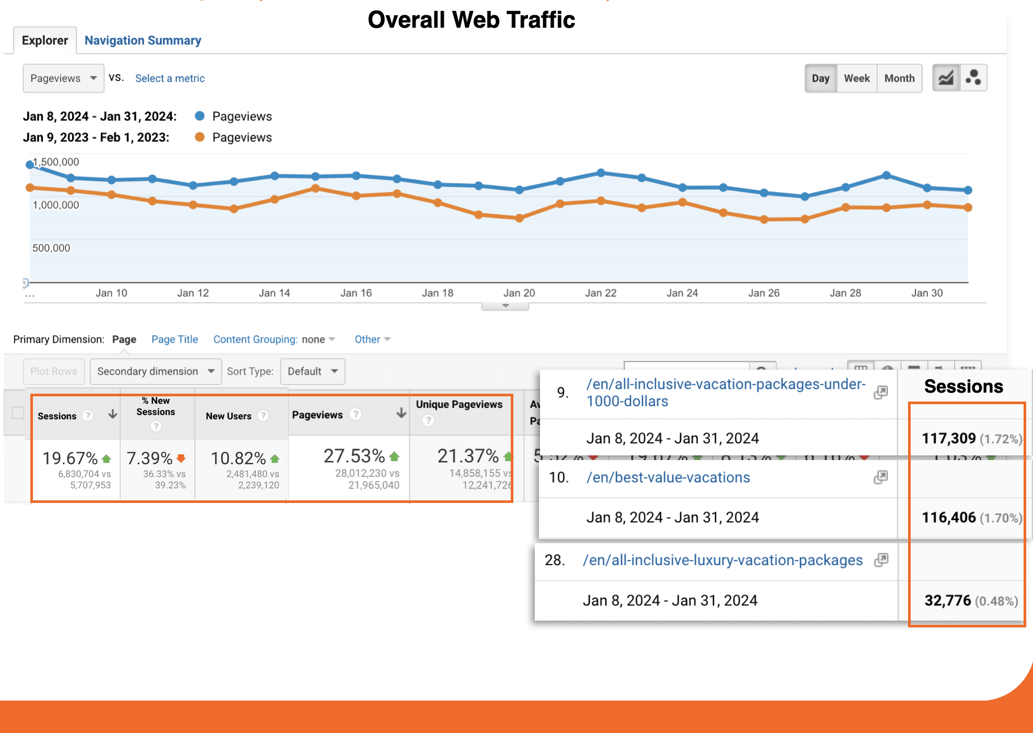
Task: Click the Jan 22 blue data point
Action: tap(601, 173)
